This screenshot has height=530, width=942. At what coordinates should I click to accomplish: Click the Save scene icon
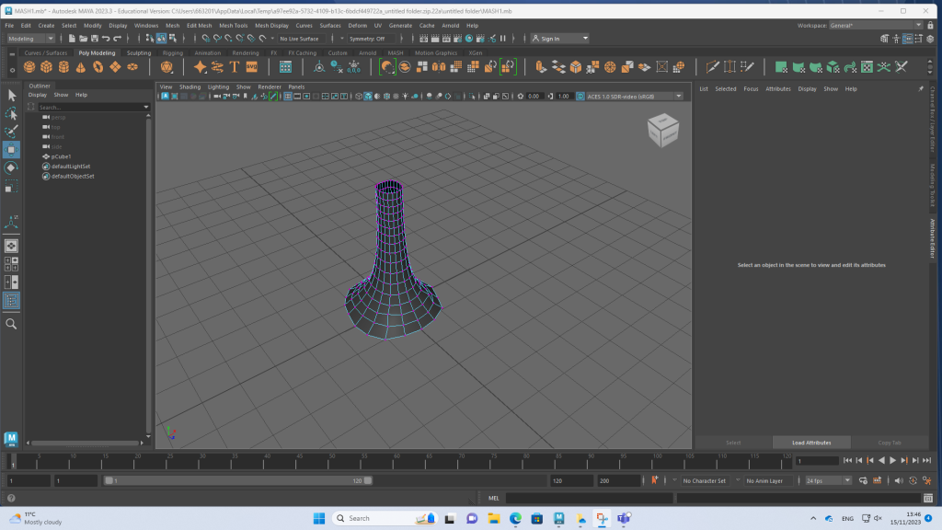95,39
